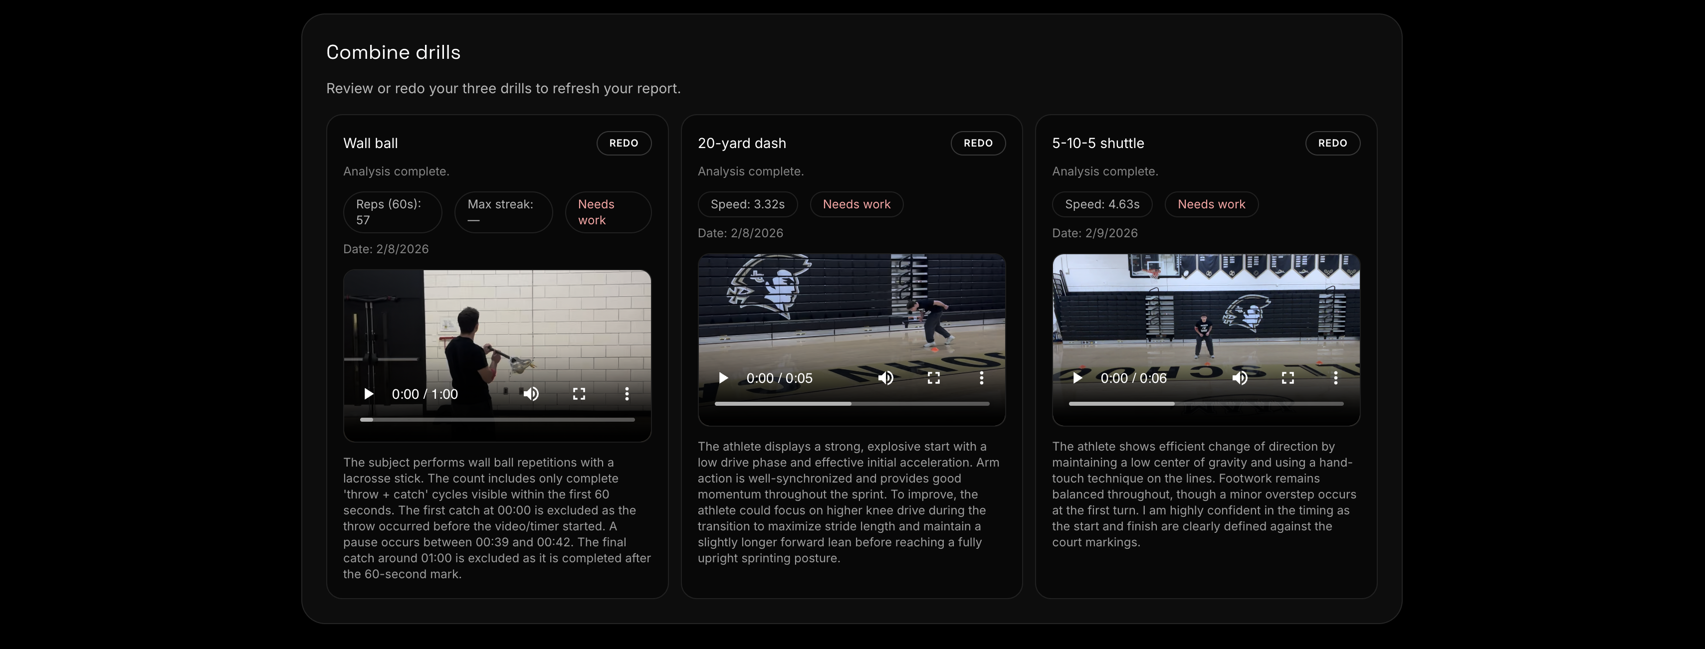Open Wall ball video more options menu
The height and width of the screenshot is (649, 1705).
point(627,394)
